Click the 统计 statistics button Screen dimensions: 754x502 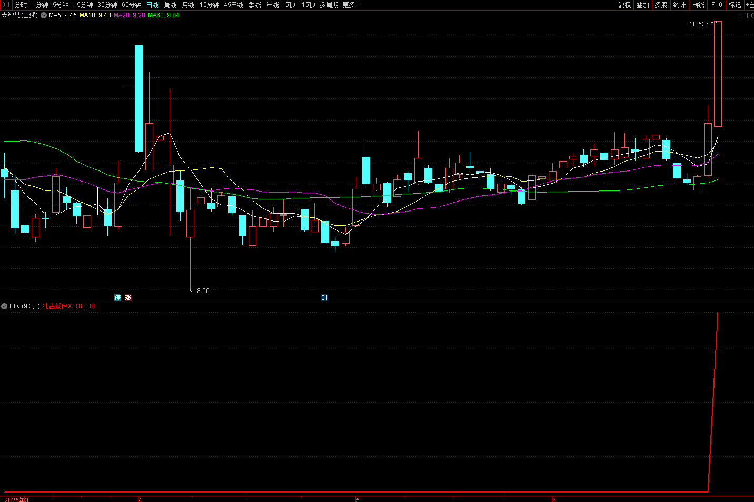(x=679, y=5)
